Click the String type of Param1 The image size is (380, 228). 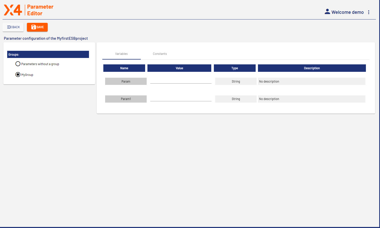[236, 99]
